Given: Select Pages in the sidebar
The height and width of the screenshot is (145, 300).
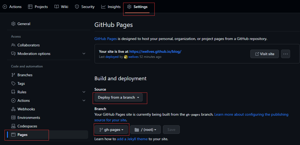Looking at the screenshot, I should (48, 135).
